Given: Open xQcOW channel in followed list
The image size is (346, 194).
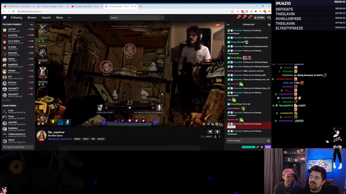Looking at the screenshot, I should 18,30.
